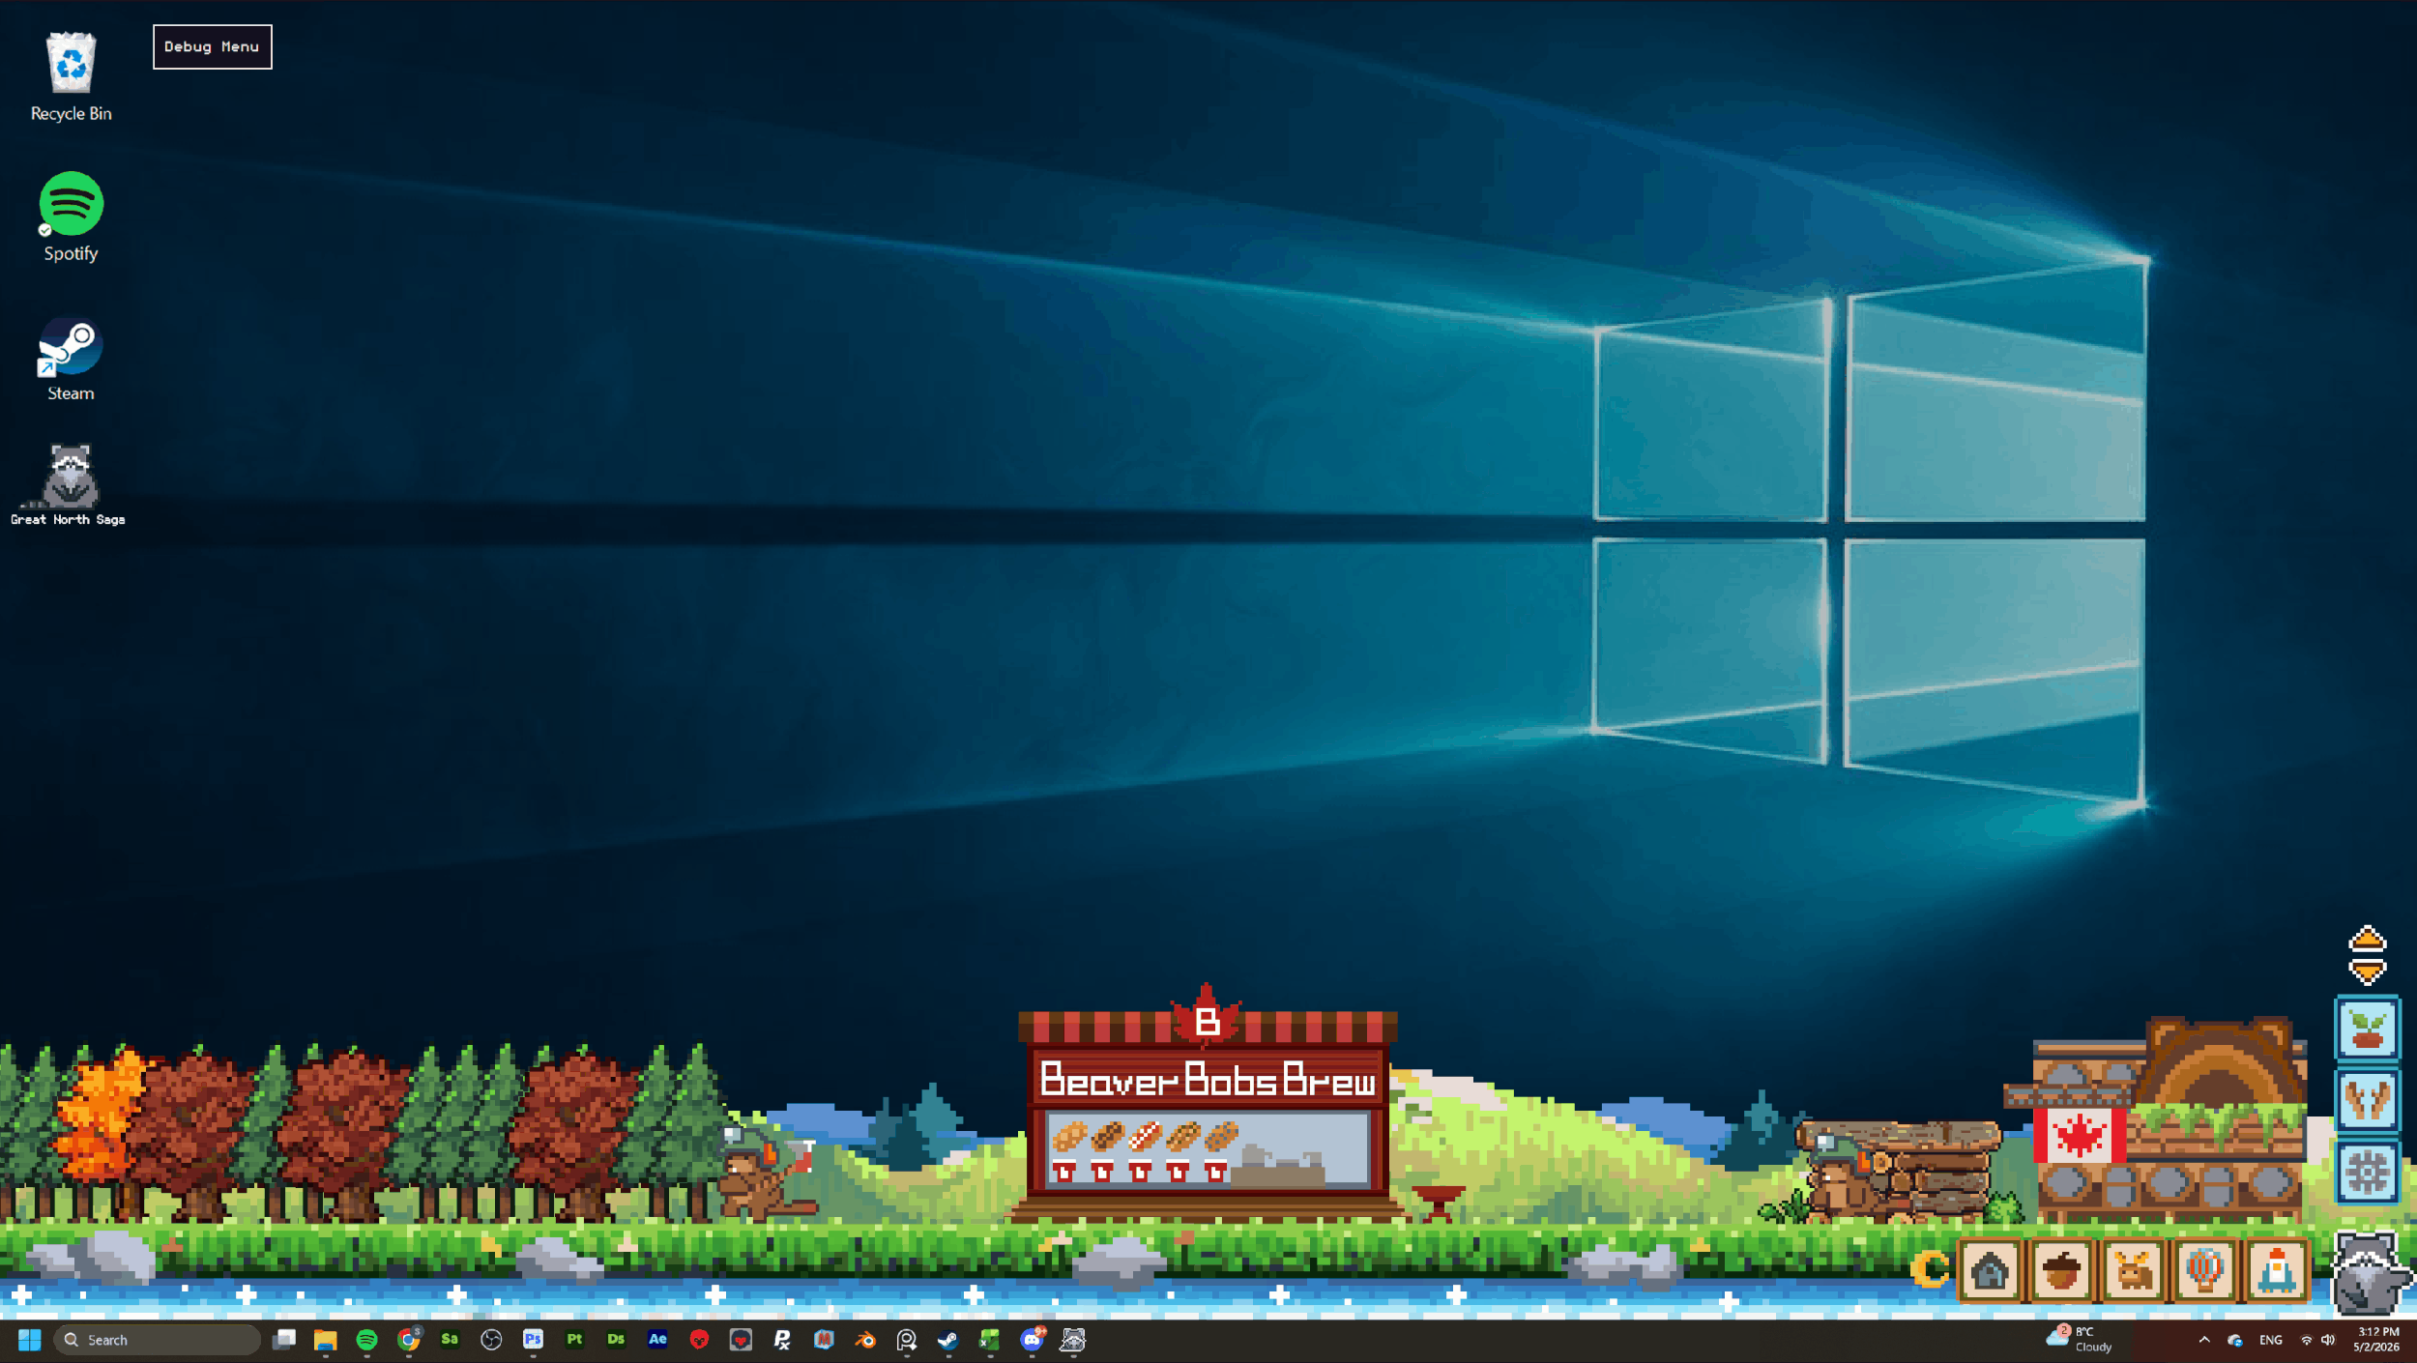This screenshot has height=1363, width=2417.
Task: Open the game's gear settings button
Action: click(x=2367, y=1173)
